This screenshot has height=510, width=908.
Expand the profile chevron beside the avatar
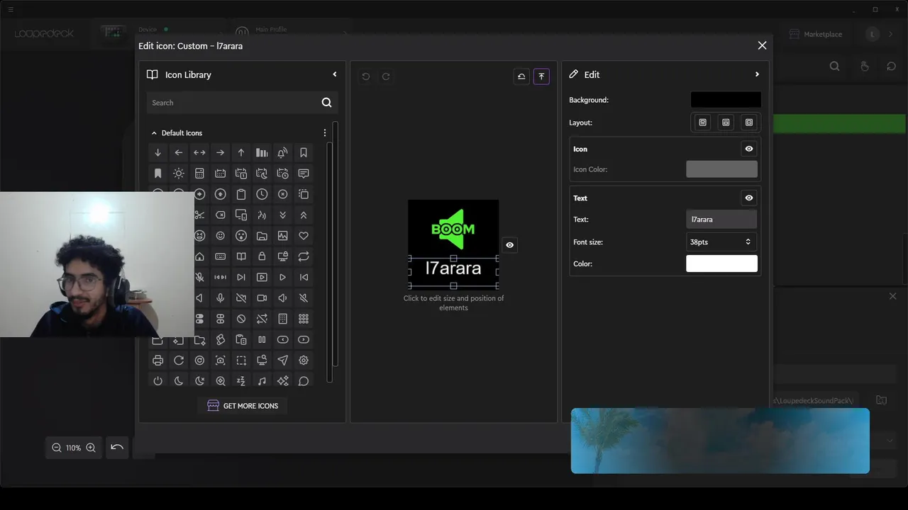tap(891, 34)
